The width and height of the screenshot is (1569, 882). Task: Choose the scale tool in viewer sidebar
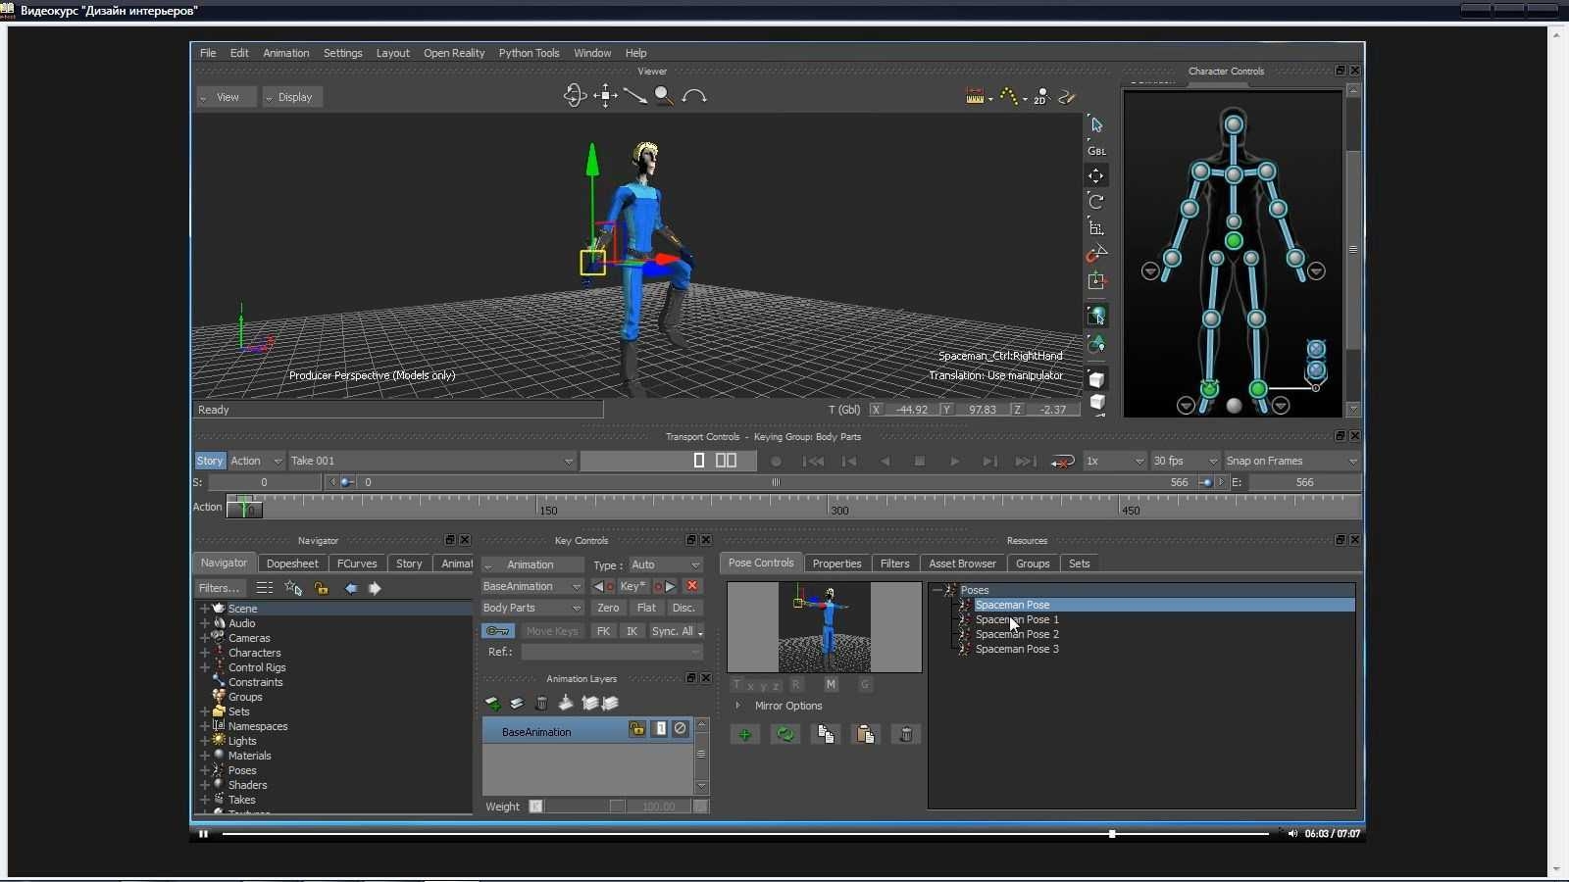click(x=1096, y=228)
